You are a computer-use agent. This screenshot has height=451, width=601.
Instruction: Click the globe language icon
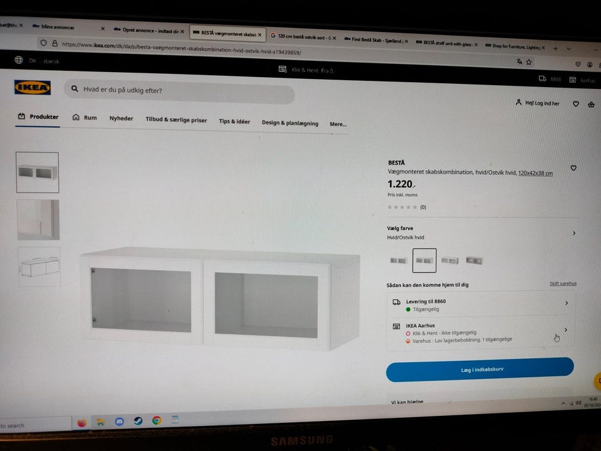coord(18,60)
